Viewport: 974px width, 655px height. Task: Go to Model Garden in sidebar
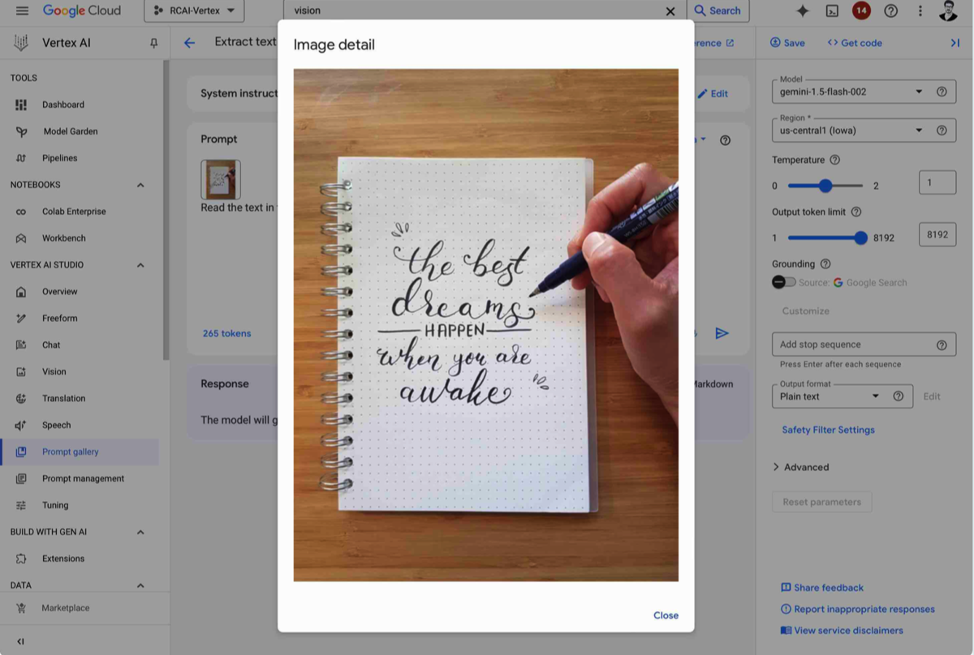pos(71,131)
